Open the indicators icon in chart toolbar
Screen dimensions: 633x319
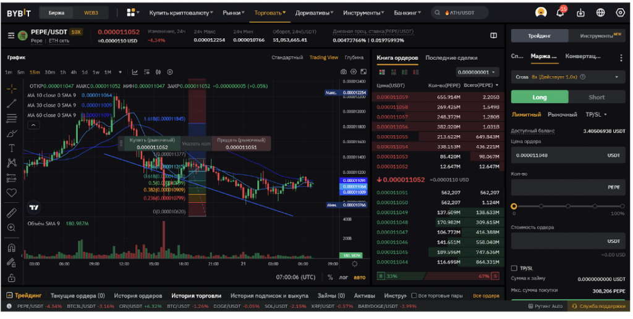coord(147,72)
